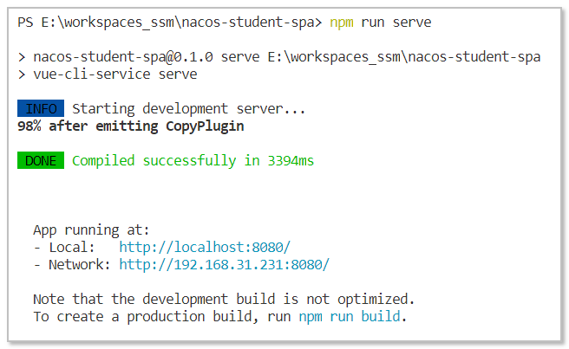Click the blue INFO badge

pyautogui.click(x=41, y=108)
